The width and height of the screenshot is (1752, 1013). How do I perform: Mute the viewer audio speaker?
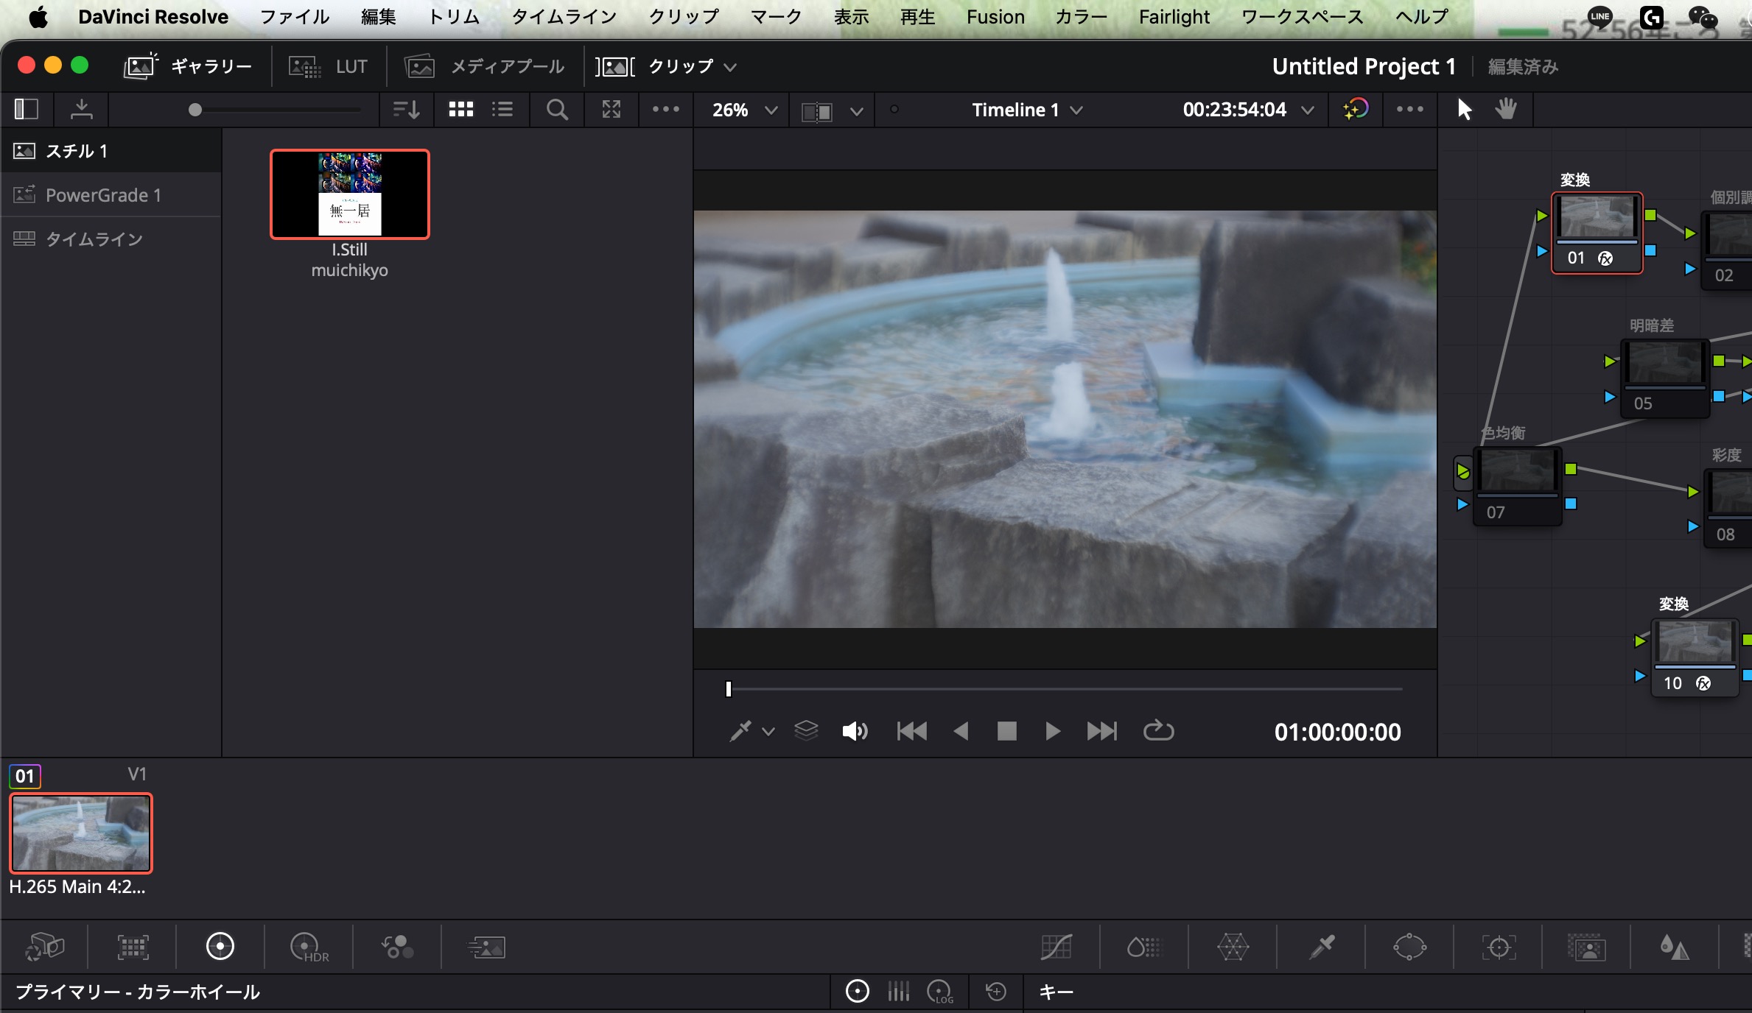pos(855,731)
